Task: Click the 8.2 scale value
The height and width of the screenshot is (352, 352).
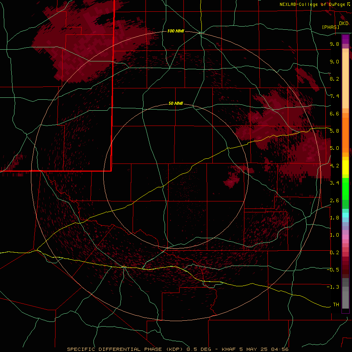Action: (334, 79)
